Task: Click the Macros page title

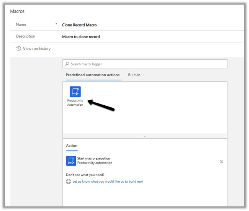Action: (x=17, y=11)
